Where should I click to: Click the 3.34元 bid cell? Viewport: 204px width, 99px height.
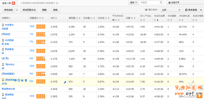coord(54,27)
